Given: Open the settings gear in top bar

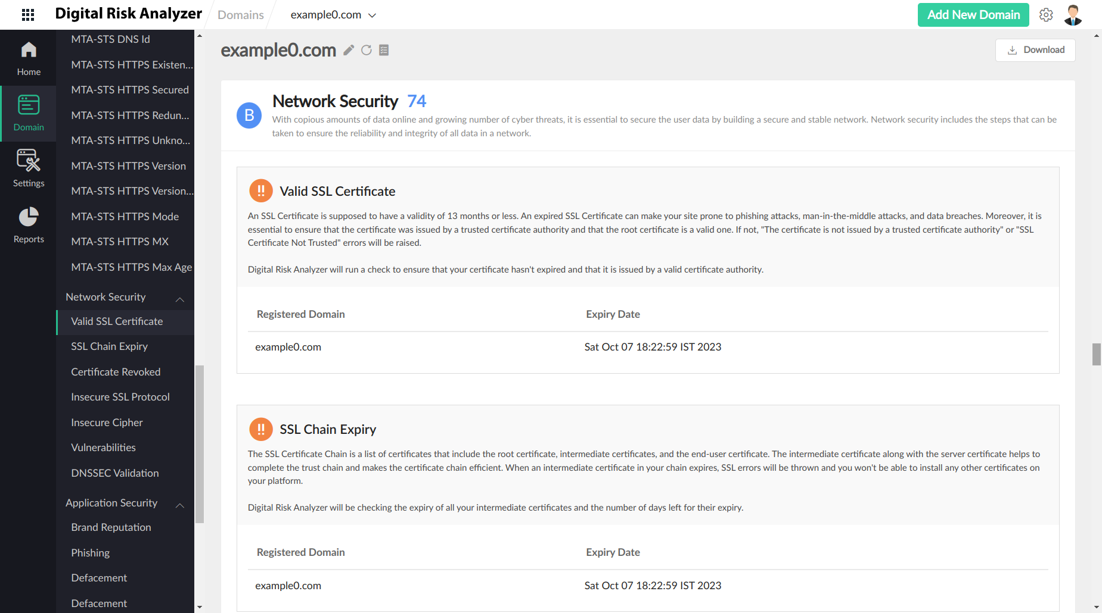Looking at the screenshot, I should click(1046, 14).
